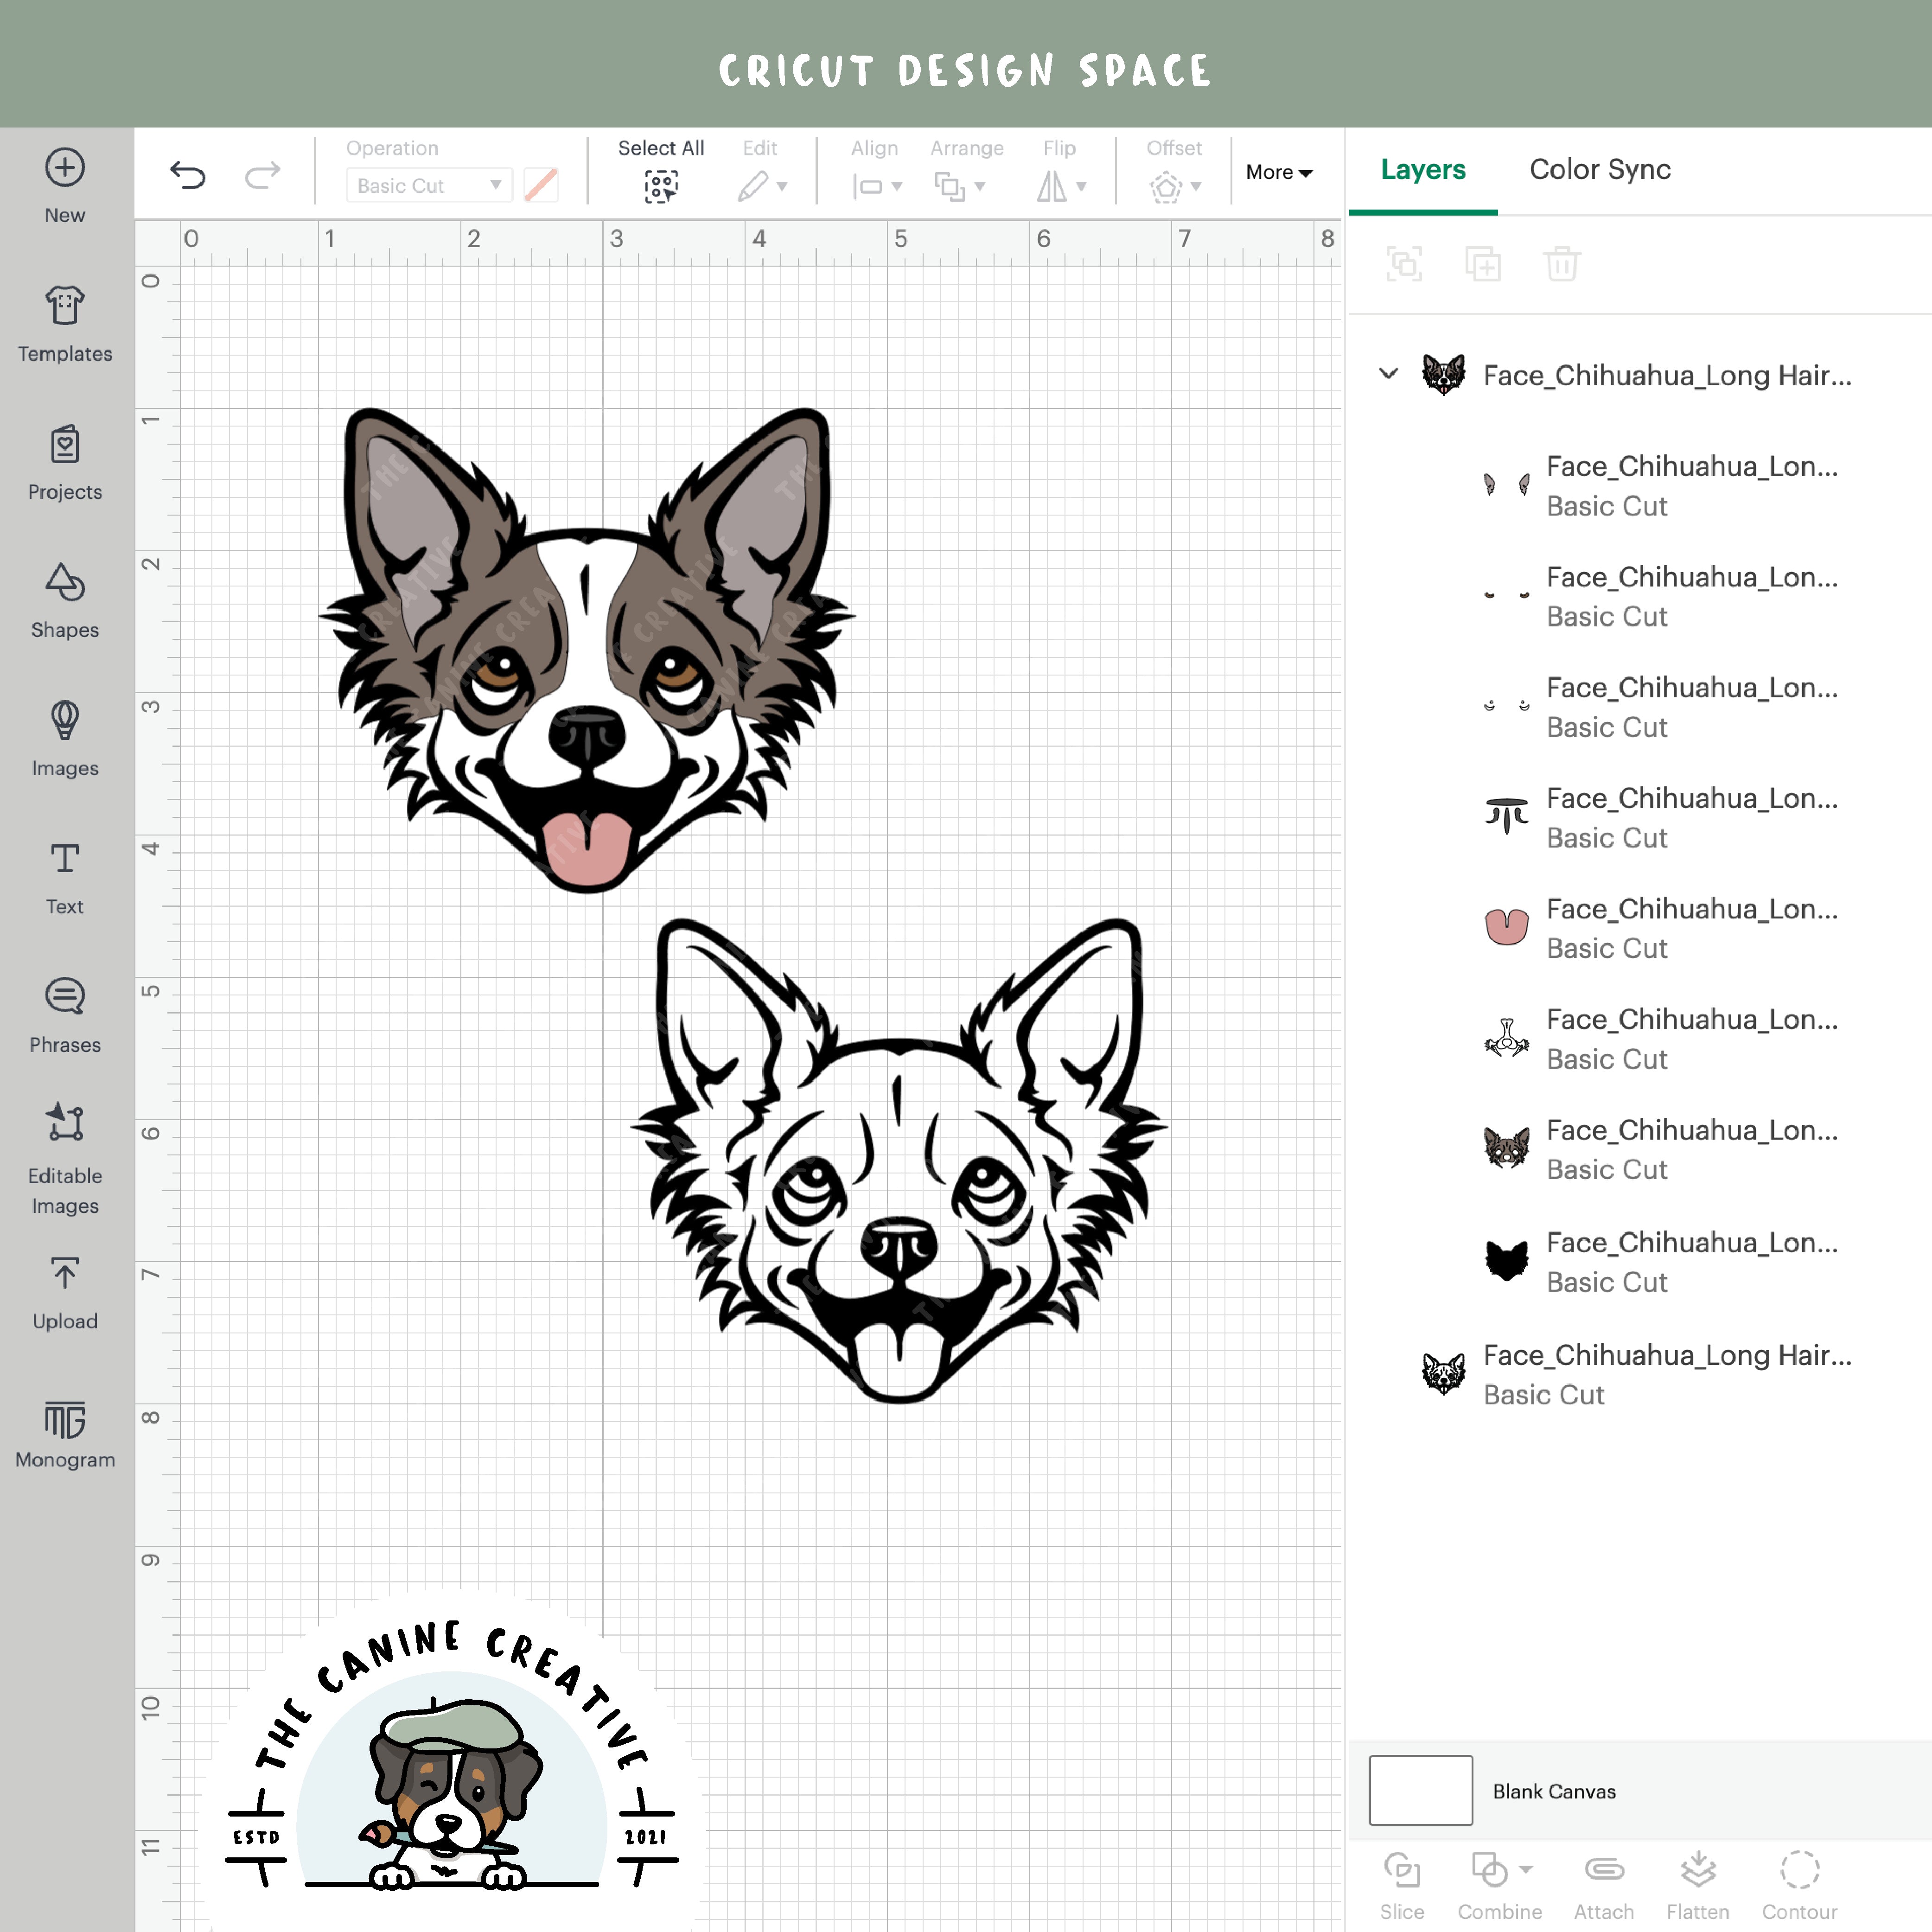Open the Basic Cut operation dropdown
Image resolution: width=1932 pixels, height=1932 pixels.
[x=428, y=185]
